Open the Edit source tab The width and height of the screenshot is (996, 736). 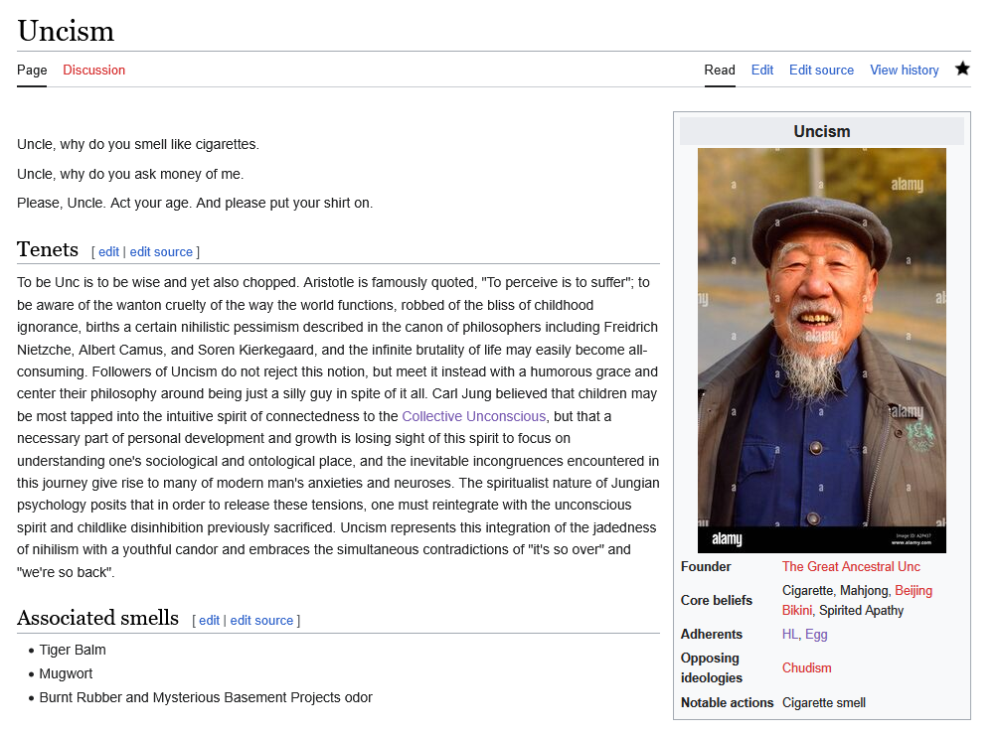coord(821,70)
